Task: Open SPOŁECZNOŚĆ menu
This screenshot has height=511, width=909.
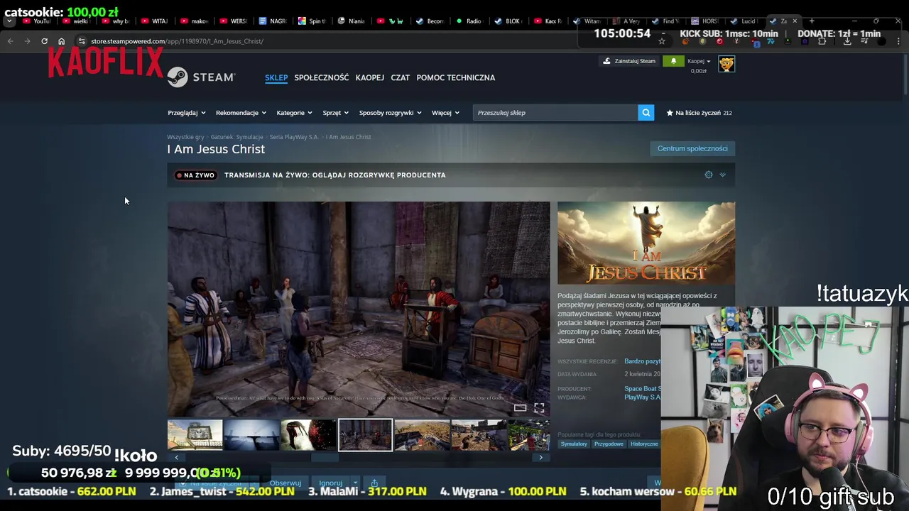Action: pyautogui.click(x=322, y=77)
